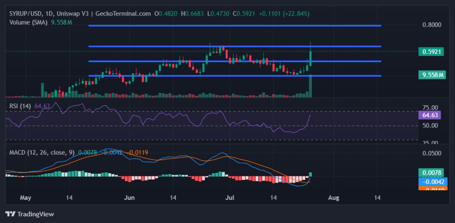Viewport: 455px width, 223px height.
Task: Click the May label on time axis
Action: 26,197
